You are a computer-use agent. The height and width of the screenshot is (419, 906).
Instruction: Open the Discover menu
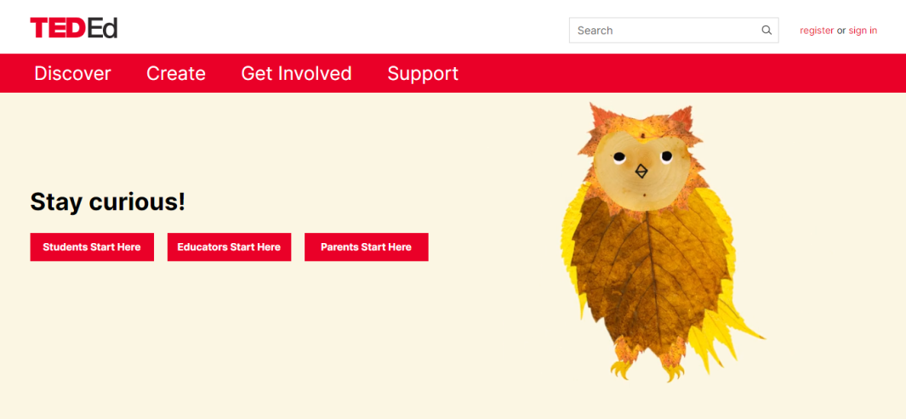coord(73,73)
